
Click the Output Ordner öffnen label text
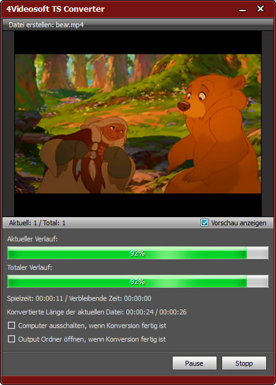pyautogui.click(x=92, y=339)
